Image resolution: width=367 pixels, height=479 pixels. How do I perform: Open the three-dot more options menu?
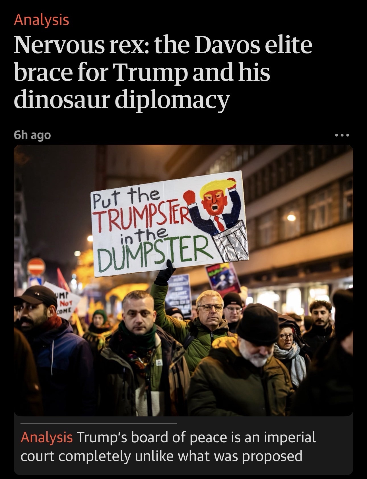tap(342, 135)
